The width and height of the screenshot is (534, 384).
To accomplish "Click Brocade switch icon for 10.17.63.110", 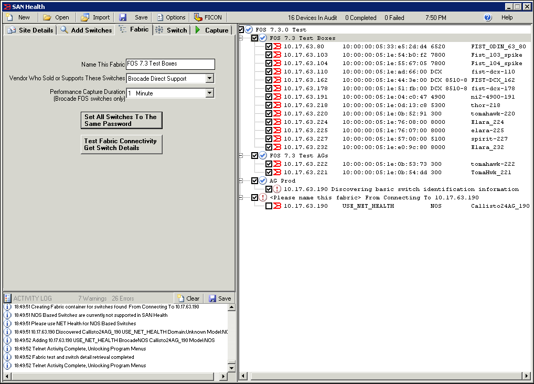I will pyautogui.click(x=277, y=71).
